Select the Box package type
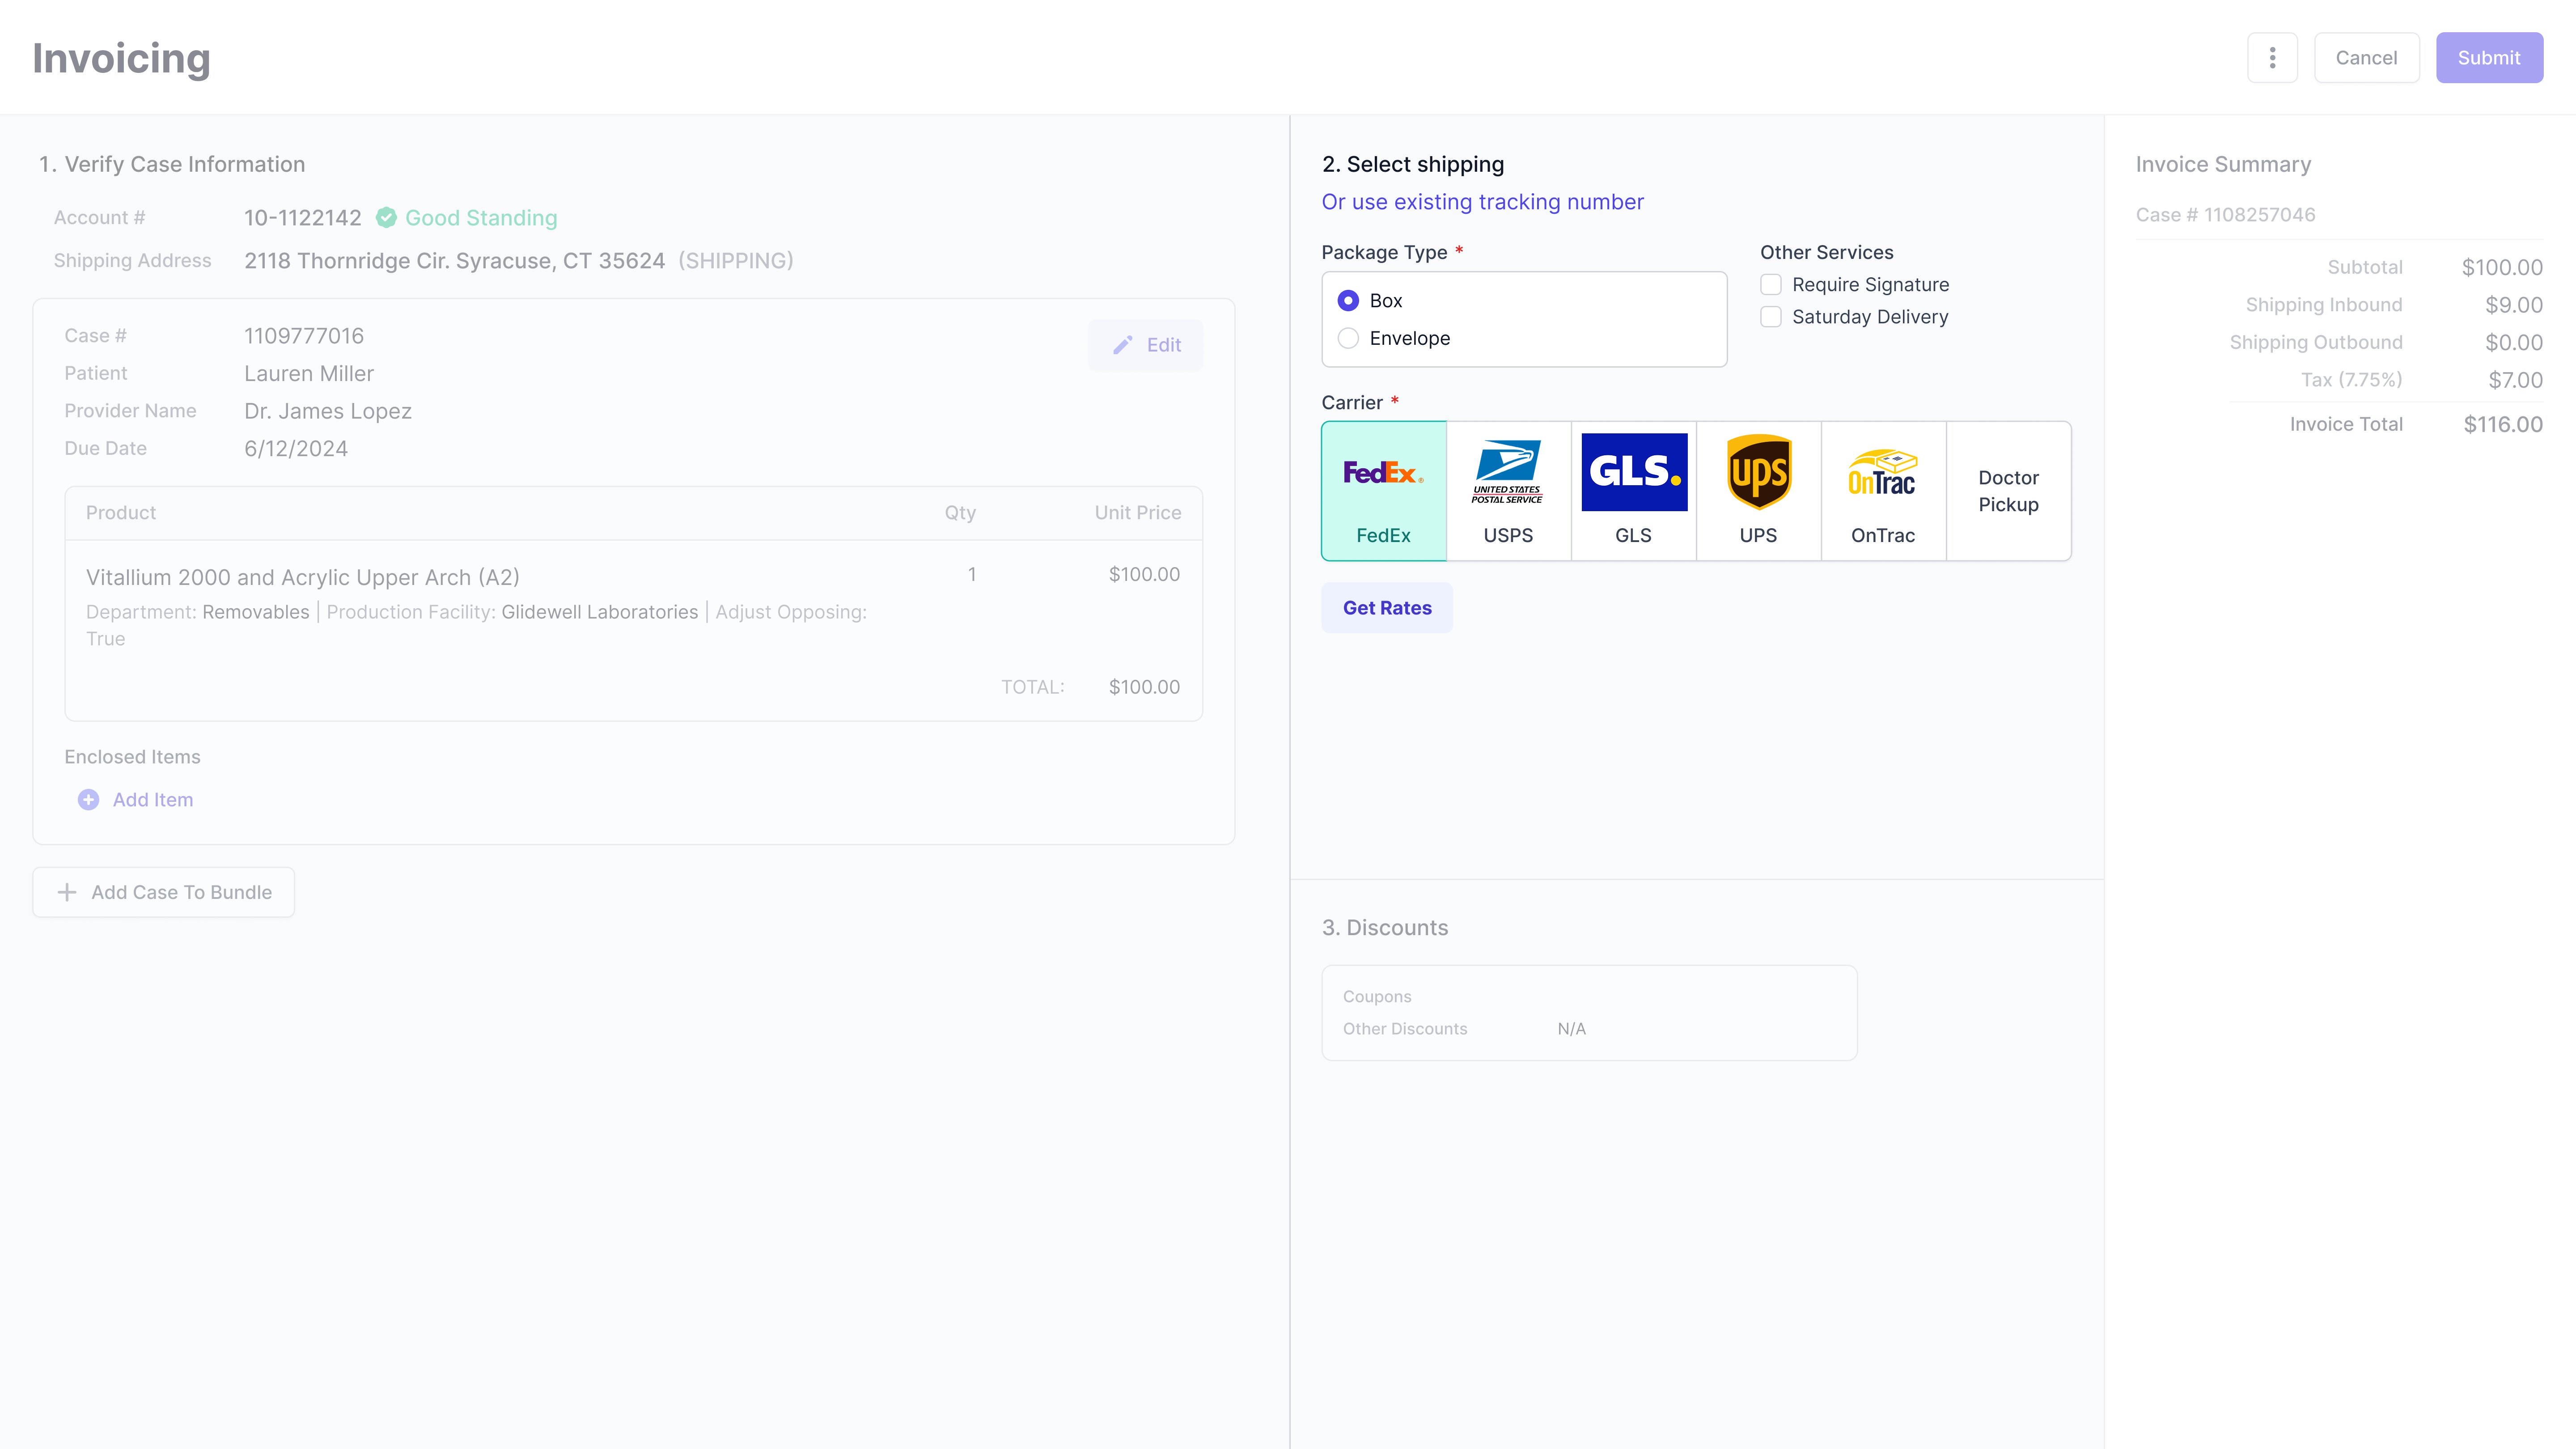Viewport: 2576px width, 1449px height. coord(1348,301)
